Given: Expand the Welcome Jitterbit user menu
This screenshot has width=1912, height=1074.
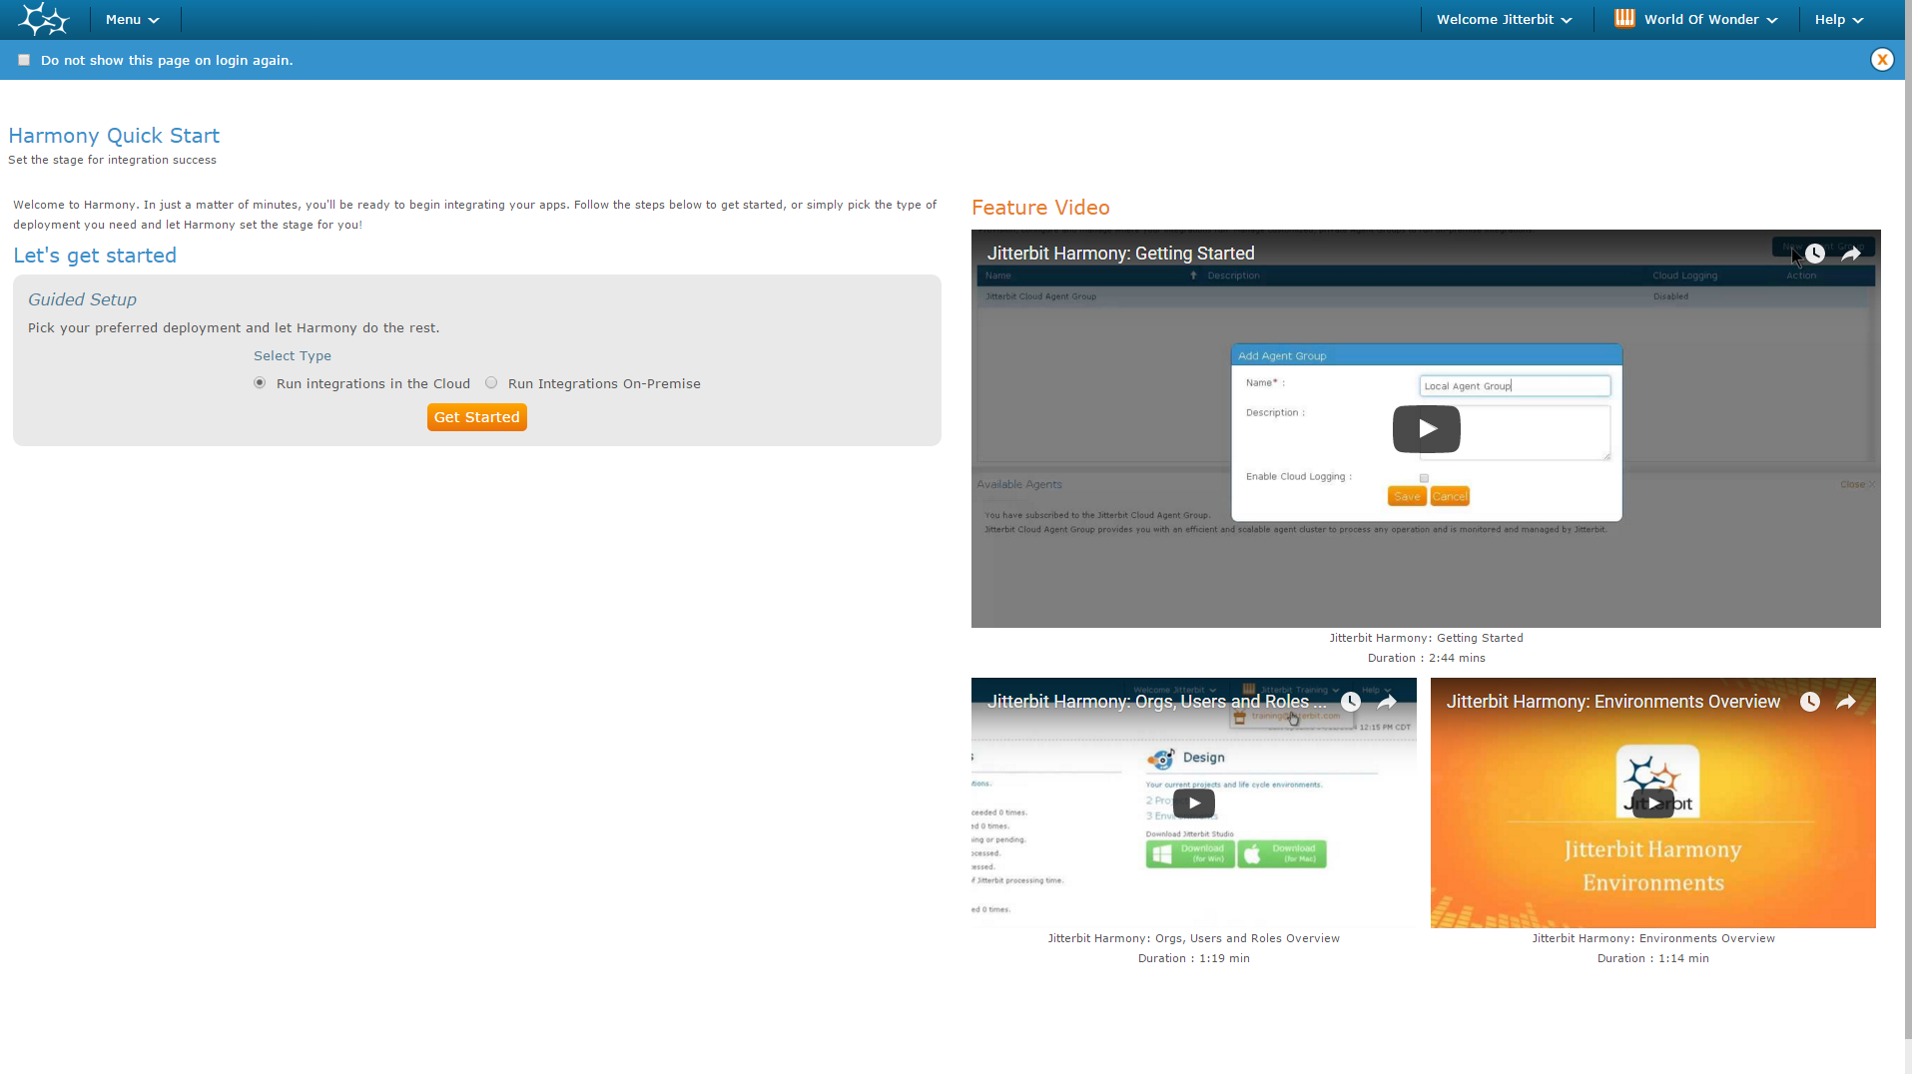Looking at the screenshot, I should [x=1504, y=20].
